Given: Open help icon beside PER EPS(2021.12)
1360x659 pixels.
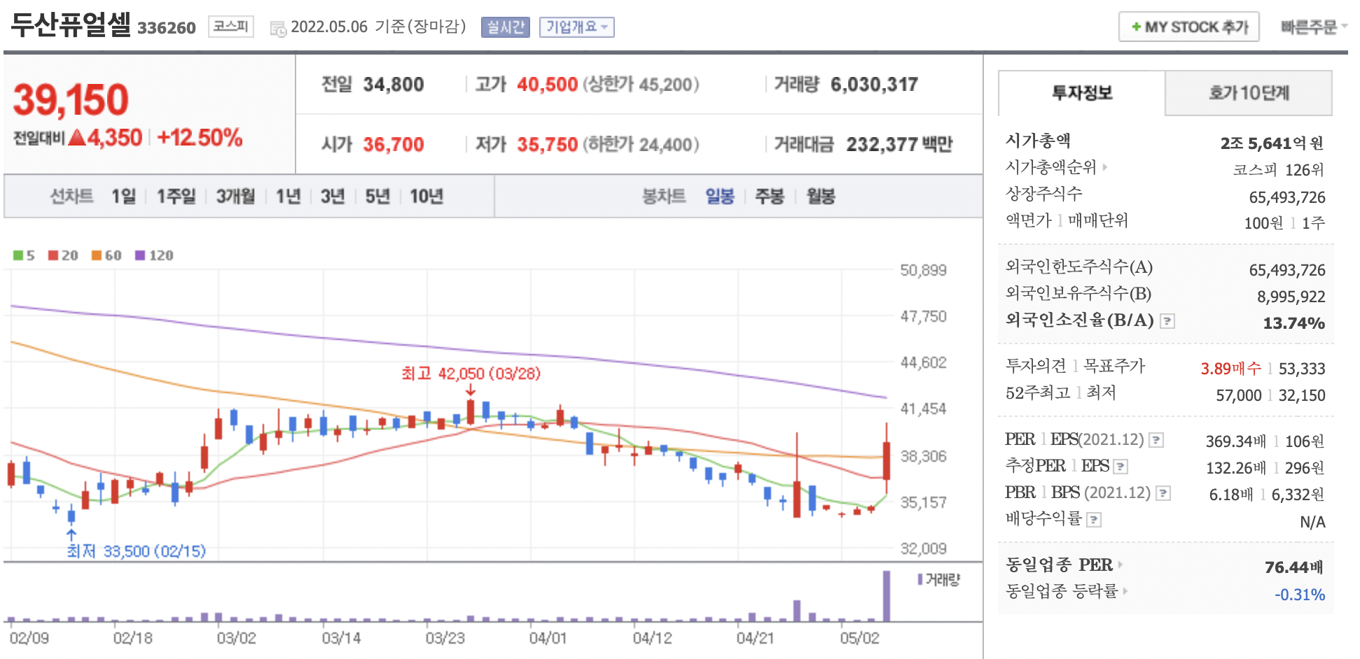Looking at the screenshot, I should (1157, 440).
